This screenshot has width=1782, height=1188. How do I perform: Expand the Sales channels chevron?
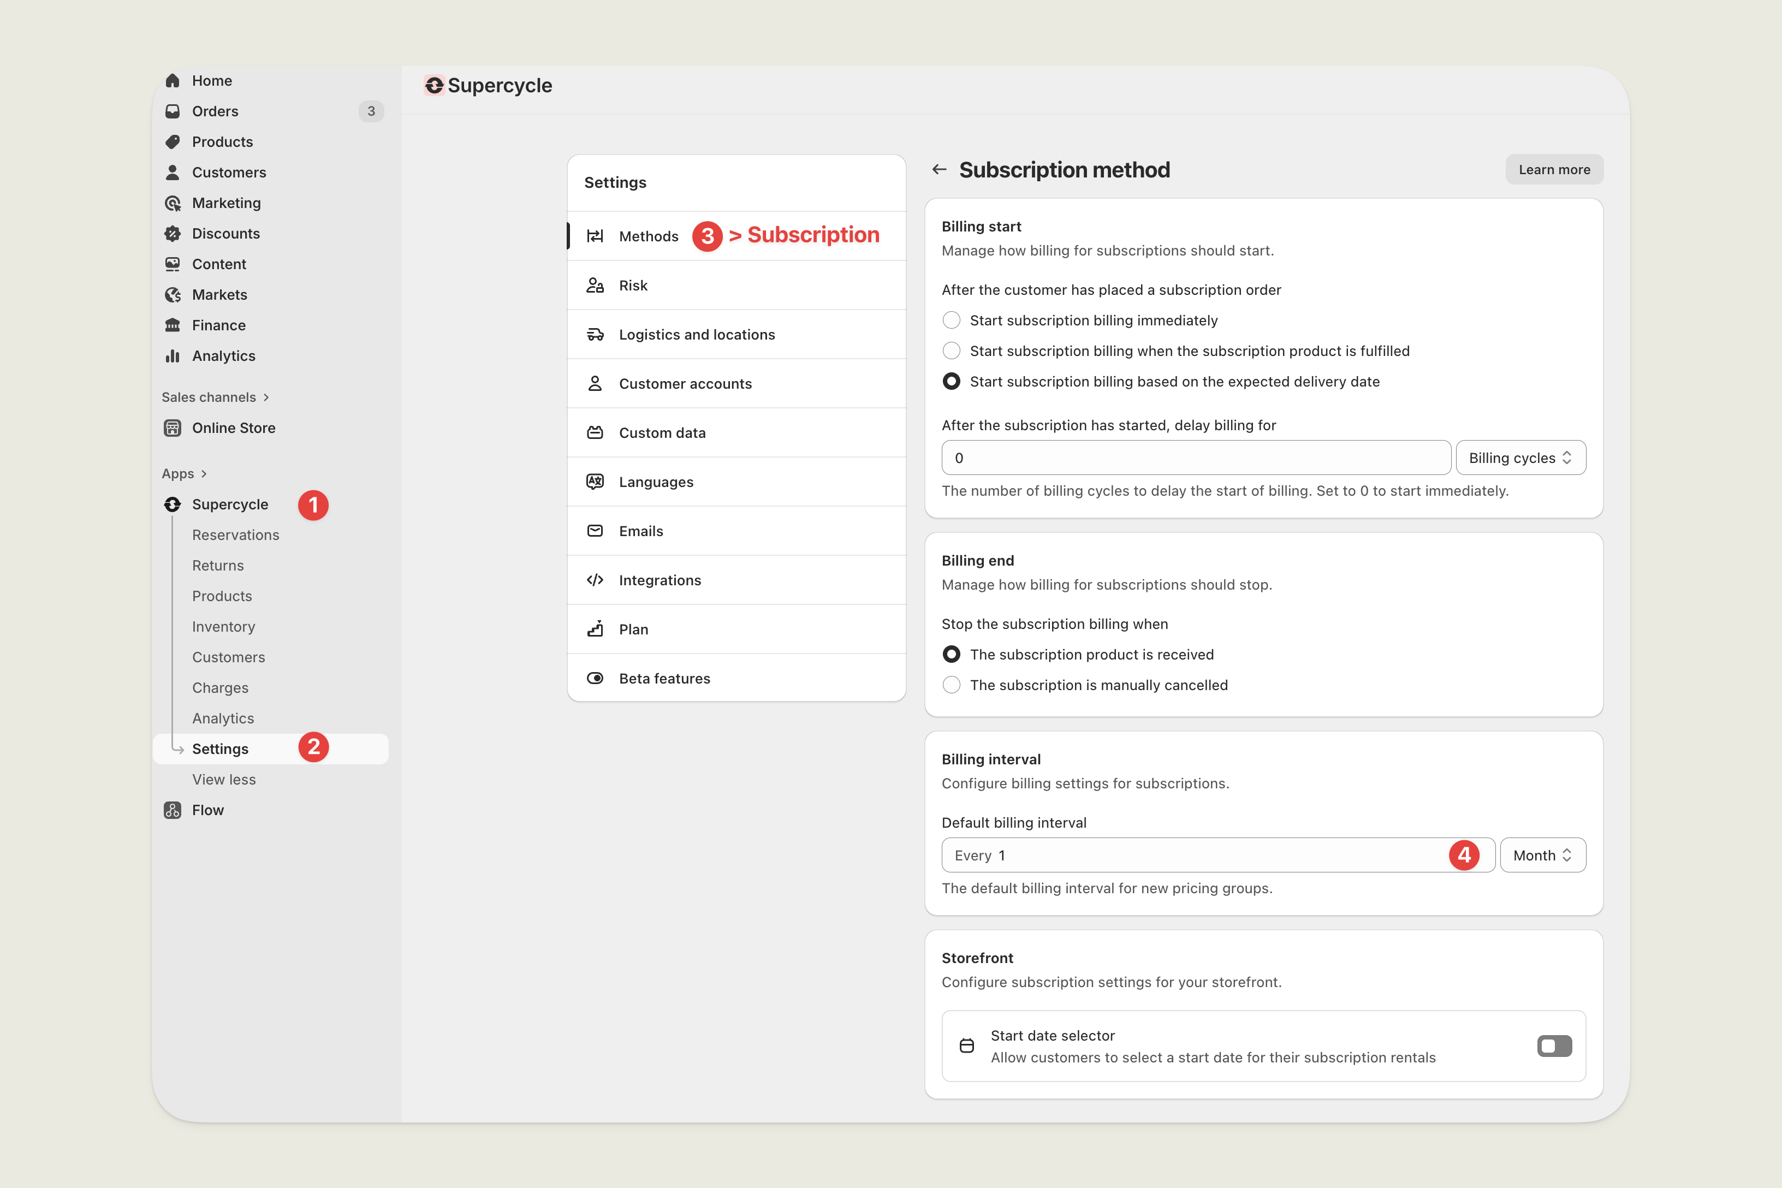tap(266, 397)
